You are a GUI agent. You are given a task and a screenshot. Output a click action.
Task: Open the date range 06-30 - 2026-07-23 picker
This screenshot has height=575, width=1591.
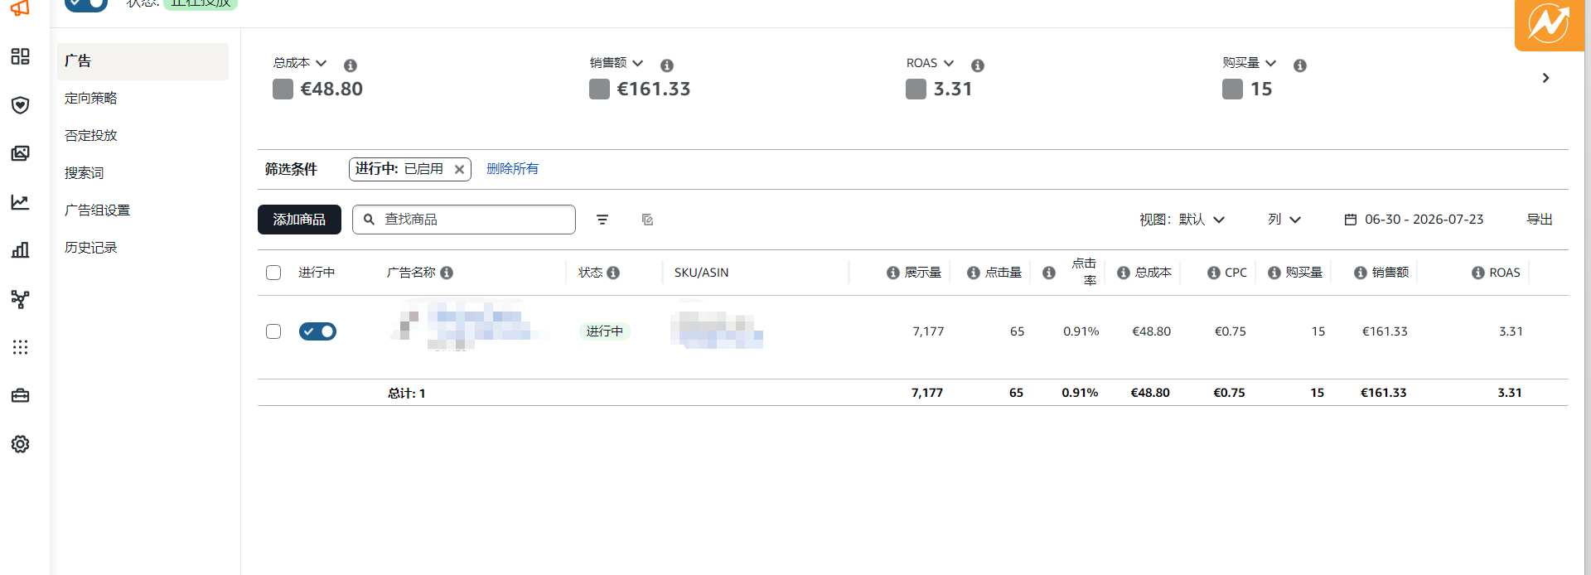(x=1414, y=220)
